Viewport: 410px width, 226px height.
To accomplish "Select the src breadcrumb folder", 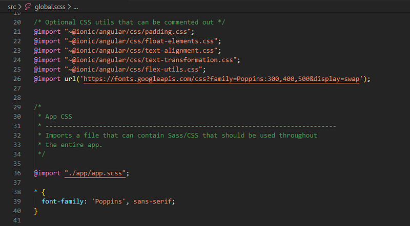I will tap(12, 7).
